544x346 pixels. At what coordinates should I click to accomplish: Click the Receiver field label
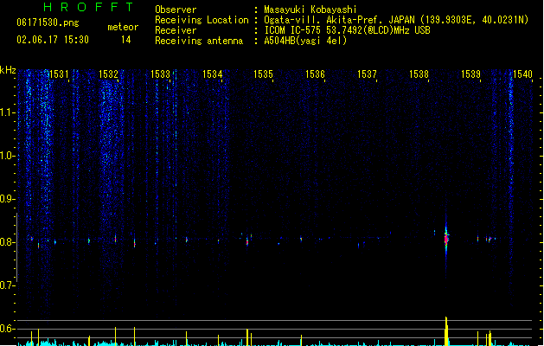pos(176,30)
